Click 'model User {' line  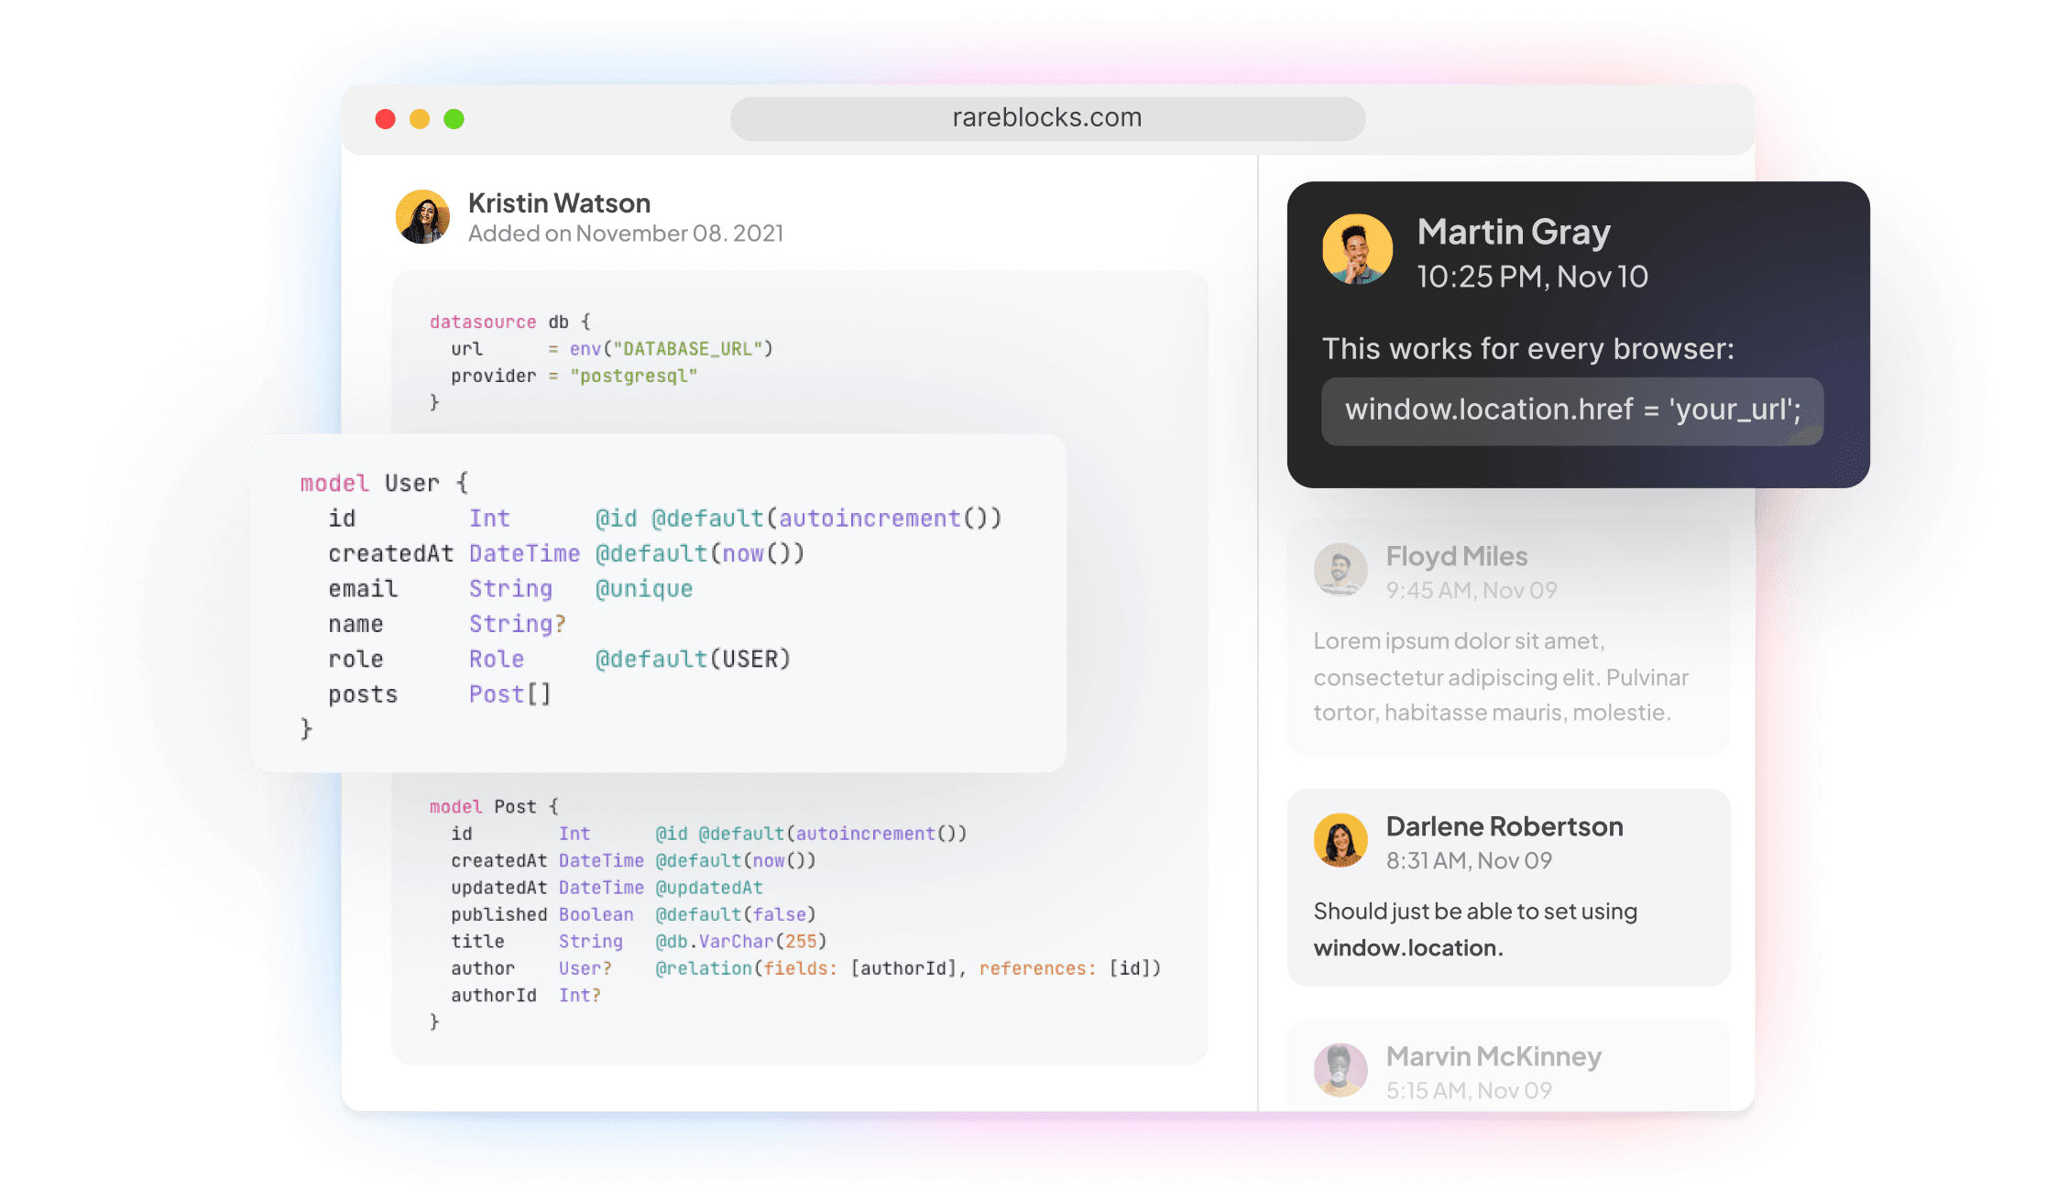[x=385, y=483]
